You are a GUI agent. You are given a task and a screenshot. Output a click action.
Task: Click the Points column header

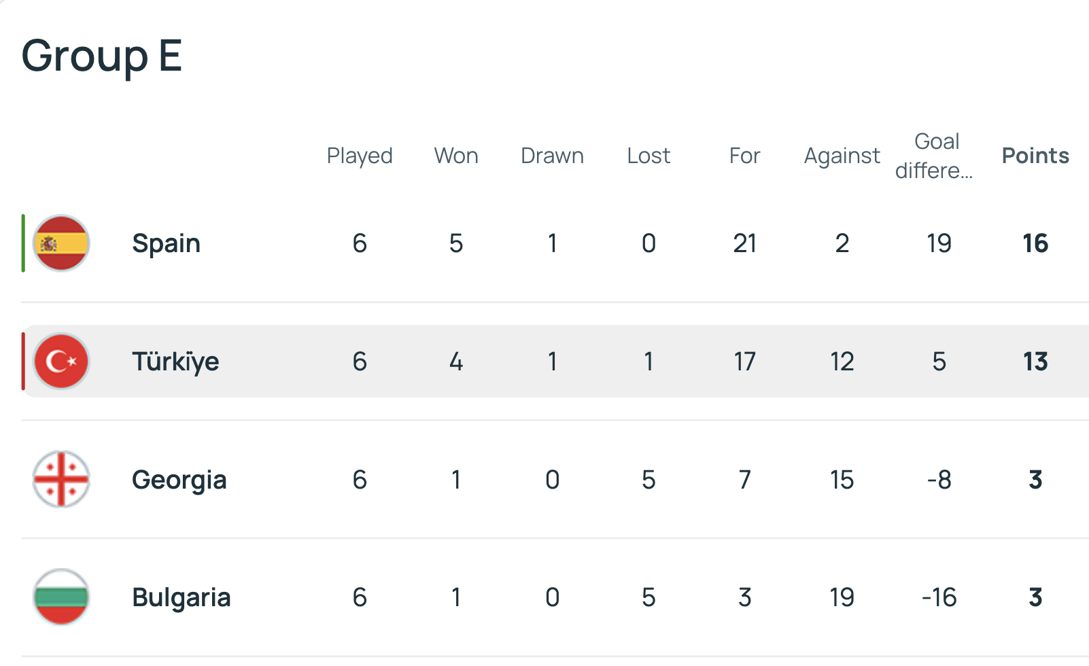(x=1035, y=156)
